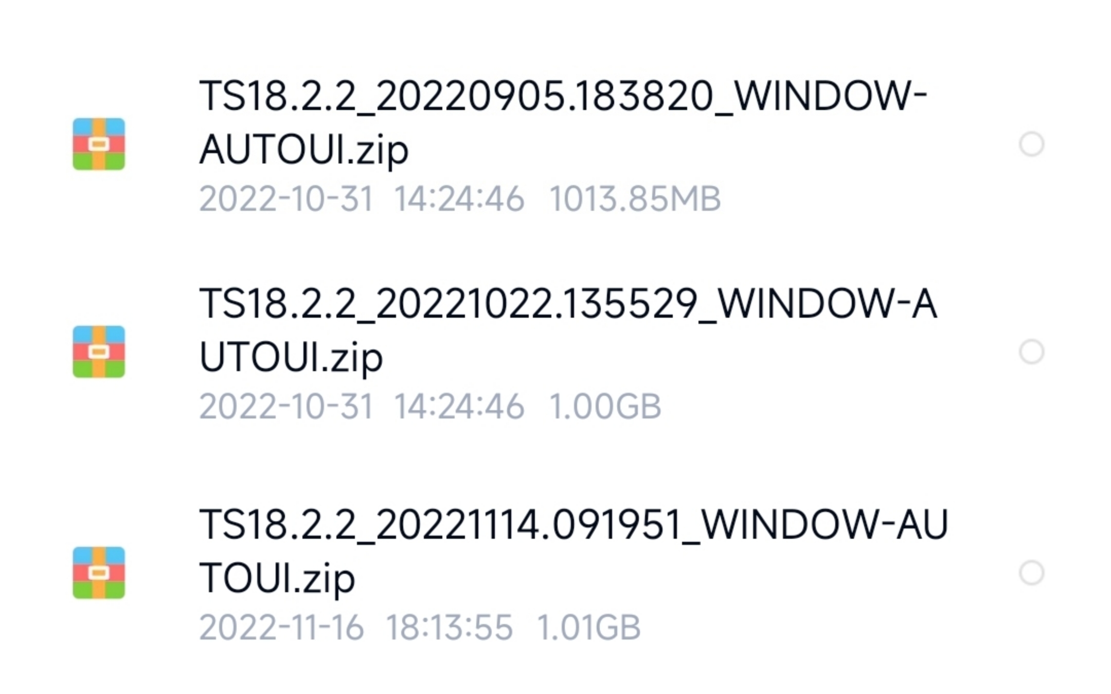Click the 1.01GB file size label

coord(589,627)
